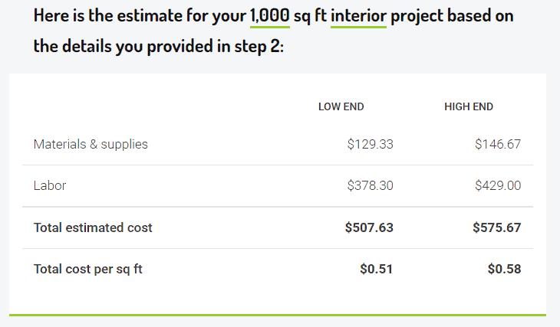
Task: Select the LOW END column header
Action: click(x=341, y=106)
